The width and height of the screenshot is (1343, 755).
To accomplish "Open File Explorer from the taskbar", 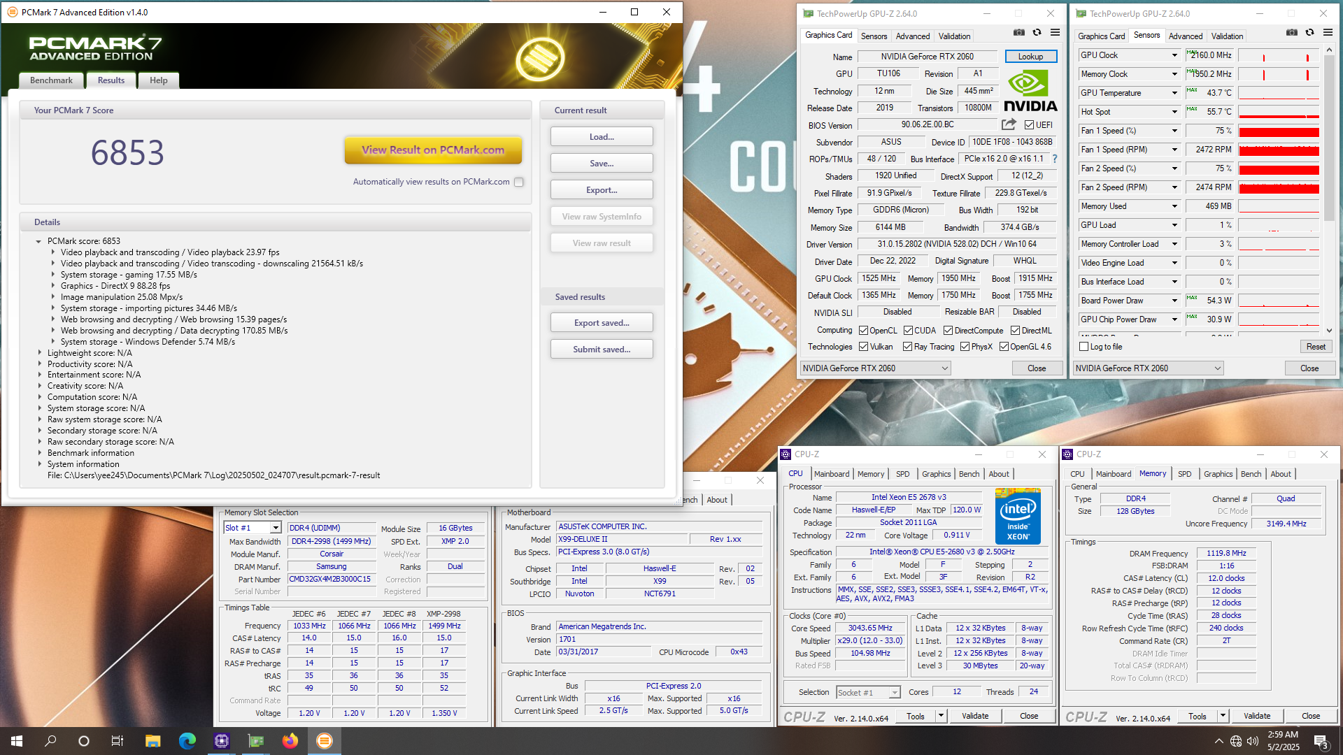I will click(x=152, y=741).
